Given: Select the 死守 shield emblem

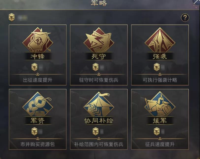Looking at the screenshot, I should pos(99,40).
